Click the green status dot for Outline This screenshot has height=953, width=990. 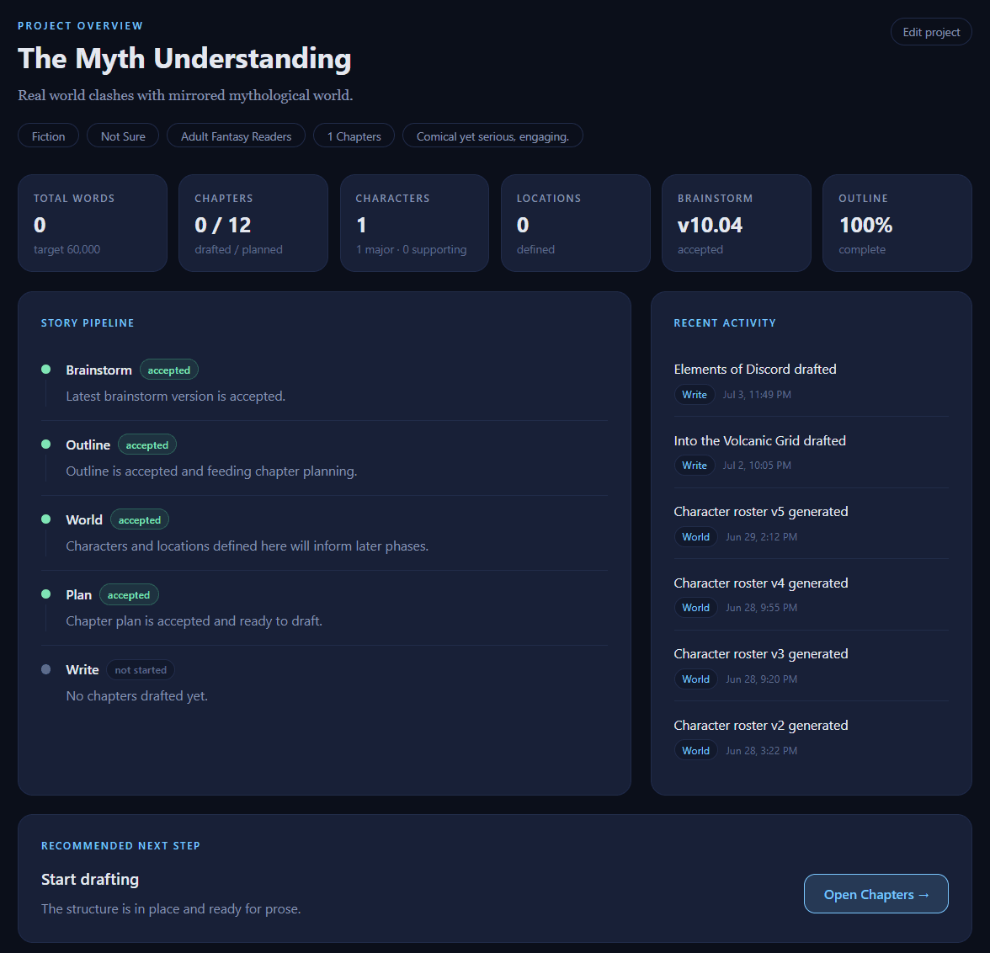(x=46, y=444)
